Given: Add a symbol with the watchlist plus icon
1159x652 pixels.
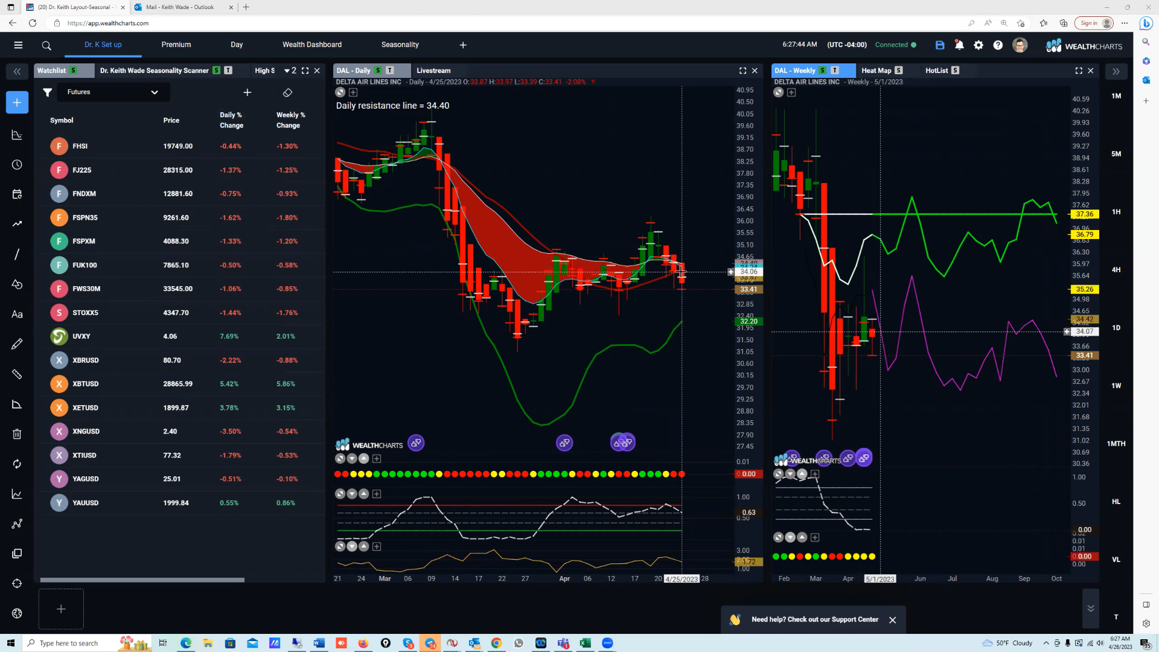Looking at the screenshot, I should (247, 92).
